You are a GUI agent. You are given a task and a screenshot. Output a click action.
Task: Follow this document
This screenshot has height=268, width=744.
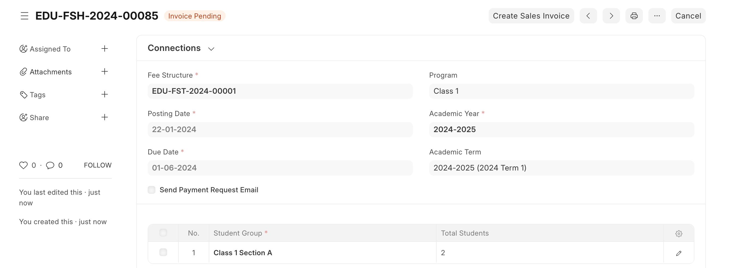point(98,165)
